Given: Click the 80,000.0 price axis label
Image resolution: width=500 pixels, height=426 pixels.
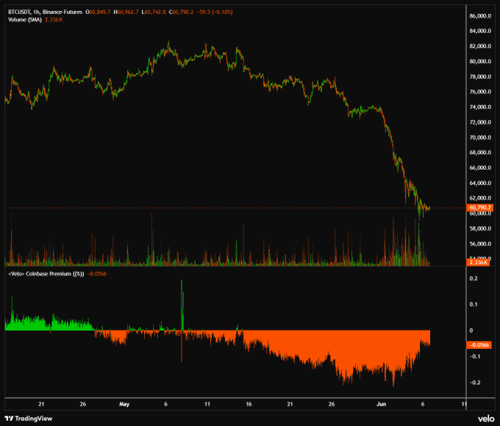Looking at the screenshot, I should pyautogui.click(x=480, y=61).
